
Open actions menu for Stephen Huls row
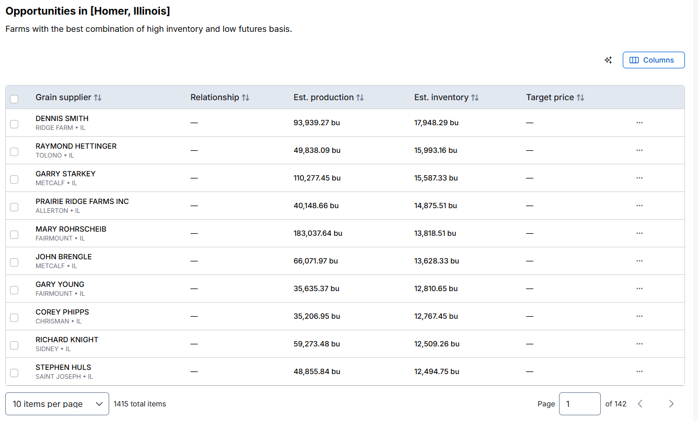(x=639, y=371)
